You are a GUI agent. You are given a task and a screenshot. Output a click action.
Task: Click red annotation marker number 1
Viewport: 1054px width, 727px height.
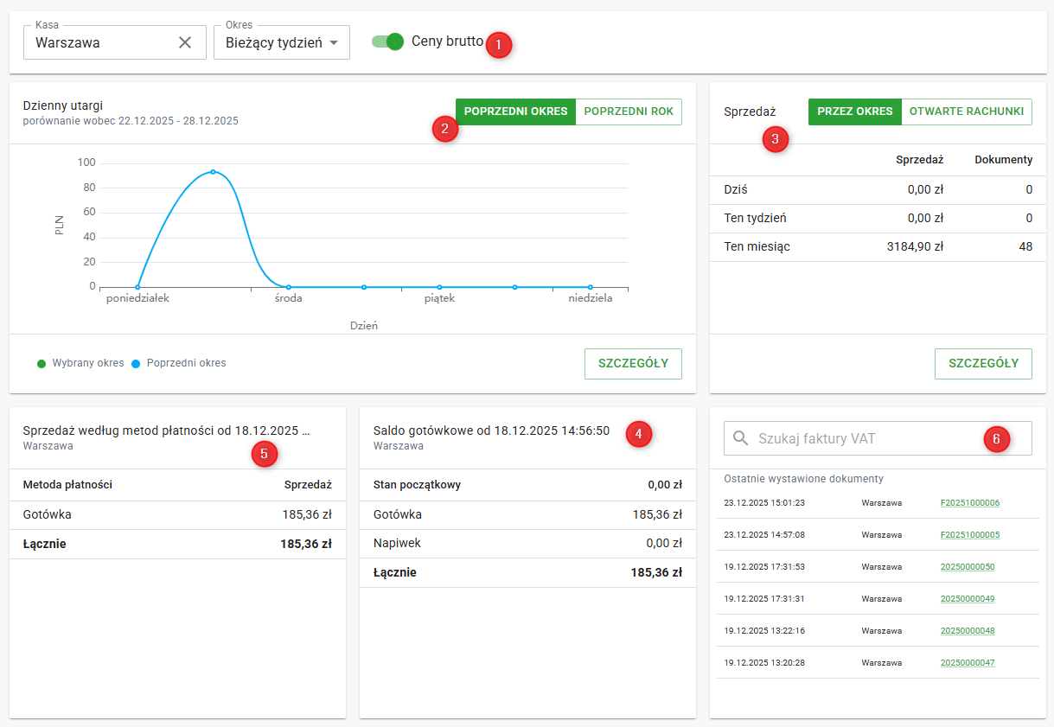click(499, 45)
